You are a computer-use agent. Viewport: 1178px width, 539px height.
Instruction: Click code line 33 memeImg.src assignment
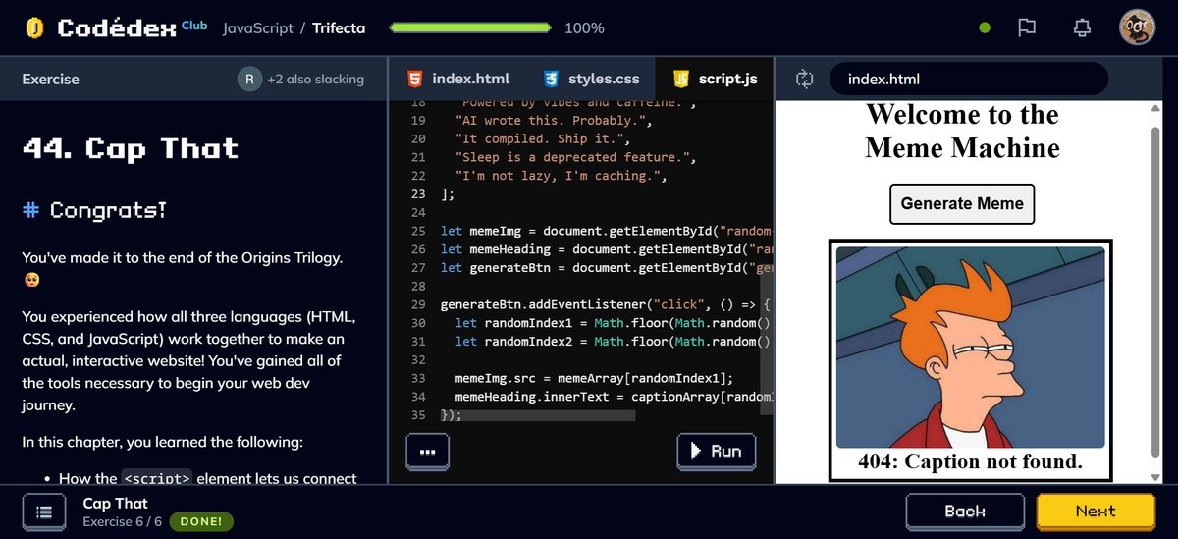point(594,378)
